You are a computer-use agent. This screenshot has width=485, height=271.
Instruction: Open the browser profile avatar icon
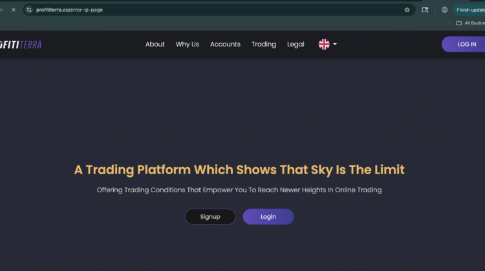(444, 10)
